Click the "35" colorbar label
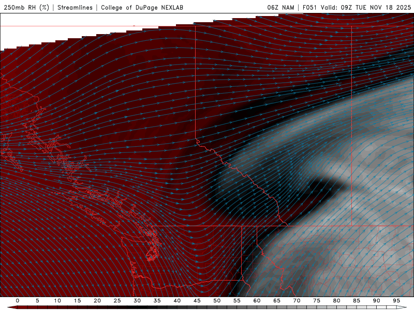Screen dimensions: 414x310 157,301
